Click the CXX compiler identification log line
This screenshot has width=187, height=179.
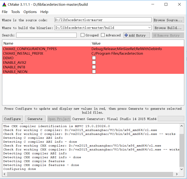point(56,126)
